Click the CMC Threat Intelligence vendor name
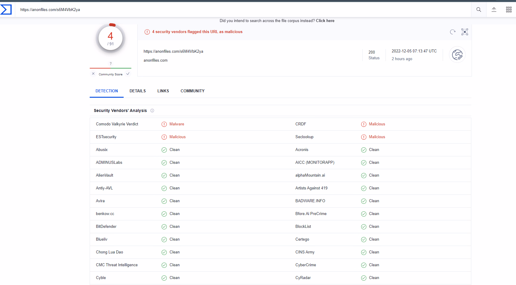The width and height of the screenshot is (516, 285). pos(117,265)
